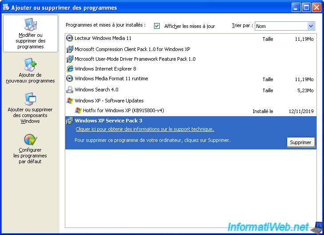
Task: Click the Hotfix KB915800-v4 flag icon
Action: [78, 110]
